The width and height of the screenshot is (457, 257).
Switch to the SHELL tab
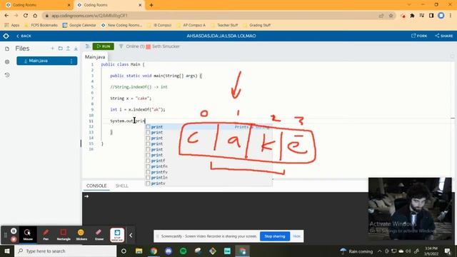point(122,186)
